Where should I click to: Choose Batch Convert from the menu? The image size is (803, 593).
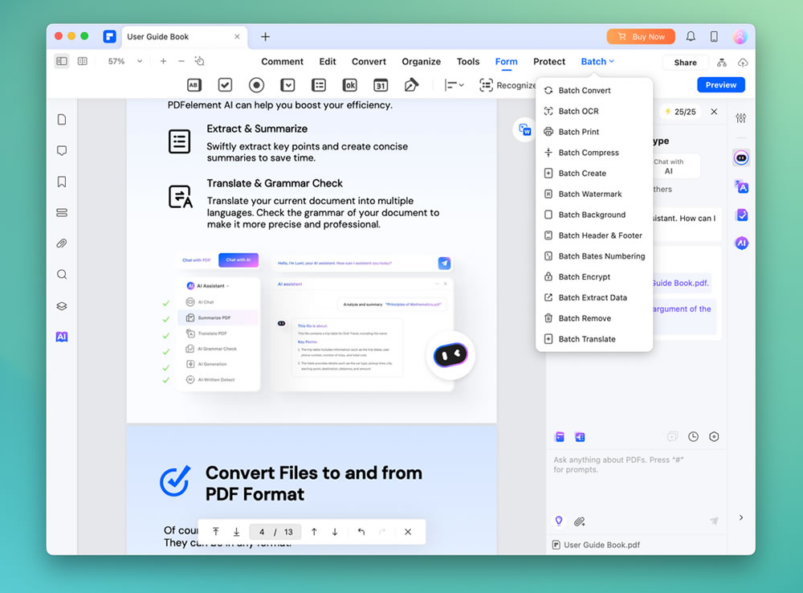pyautogui.click(x=594, y=91)
